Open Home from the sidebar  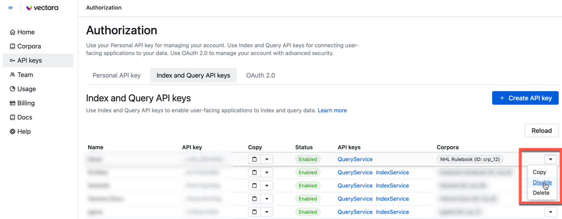point(25,32)
